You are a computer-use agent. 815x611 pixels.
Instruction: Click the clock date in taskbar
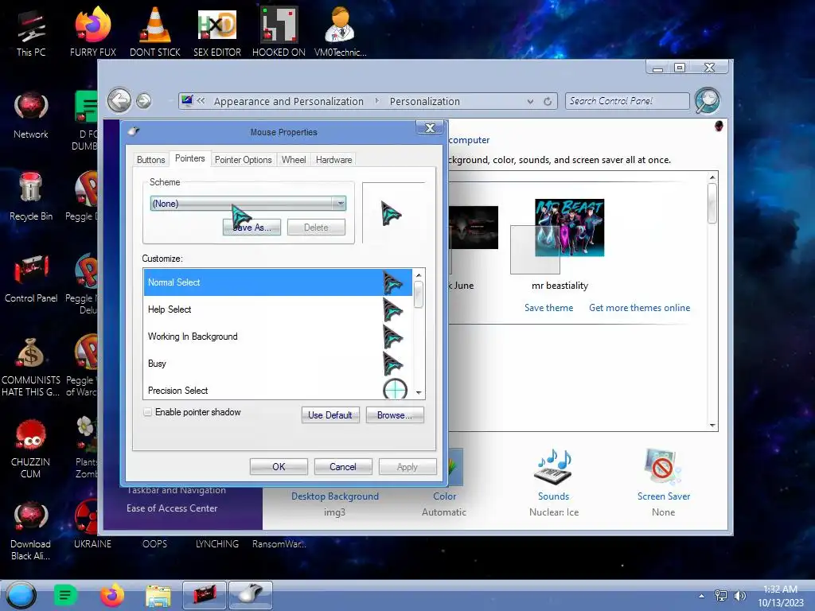tap(780, 596)
